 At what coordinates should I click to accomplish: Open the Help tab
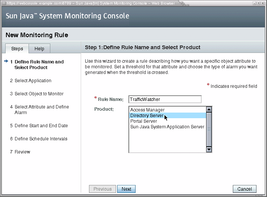39,49
